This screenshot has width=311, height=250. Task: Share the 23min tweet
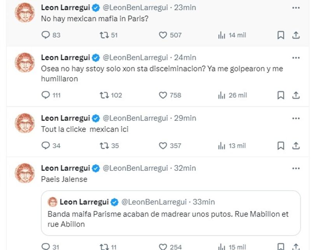click(x=296, y=35)
